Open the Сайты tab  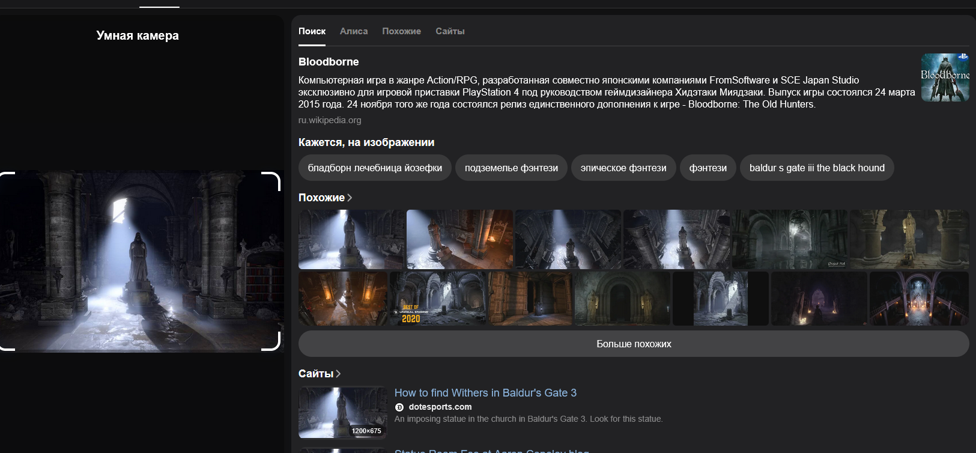[x=450, y=31]
